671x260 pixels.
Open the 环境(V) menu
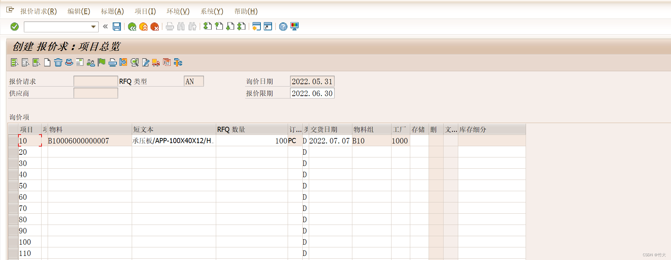click(178, 11)
